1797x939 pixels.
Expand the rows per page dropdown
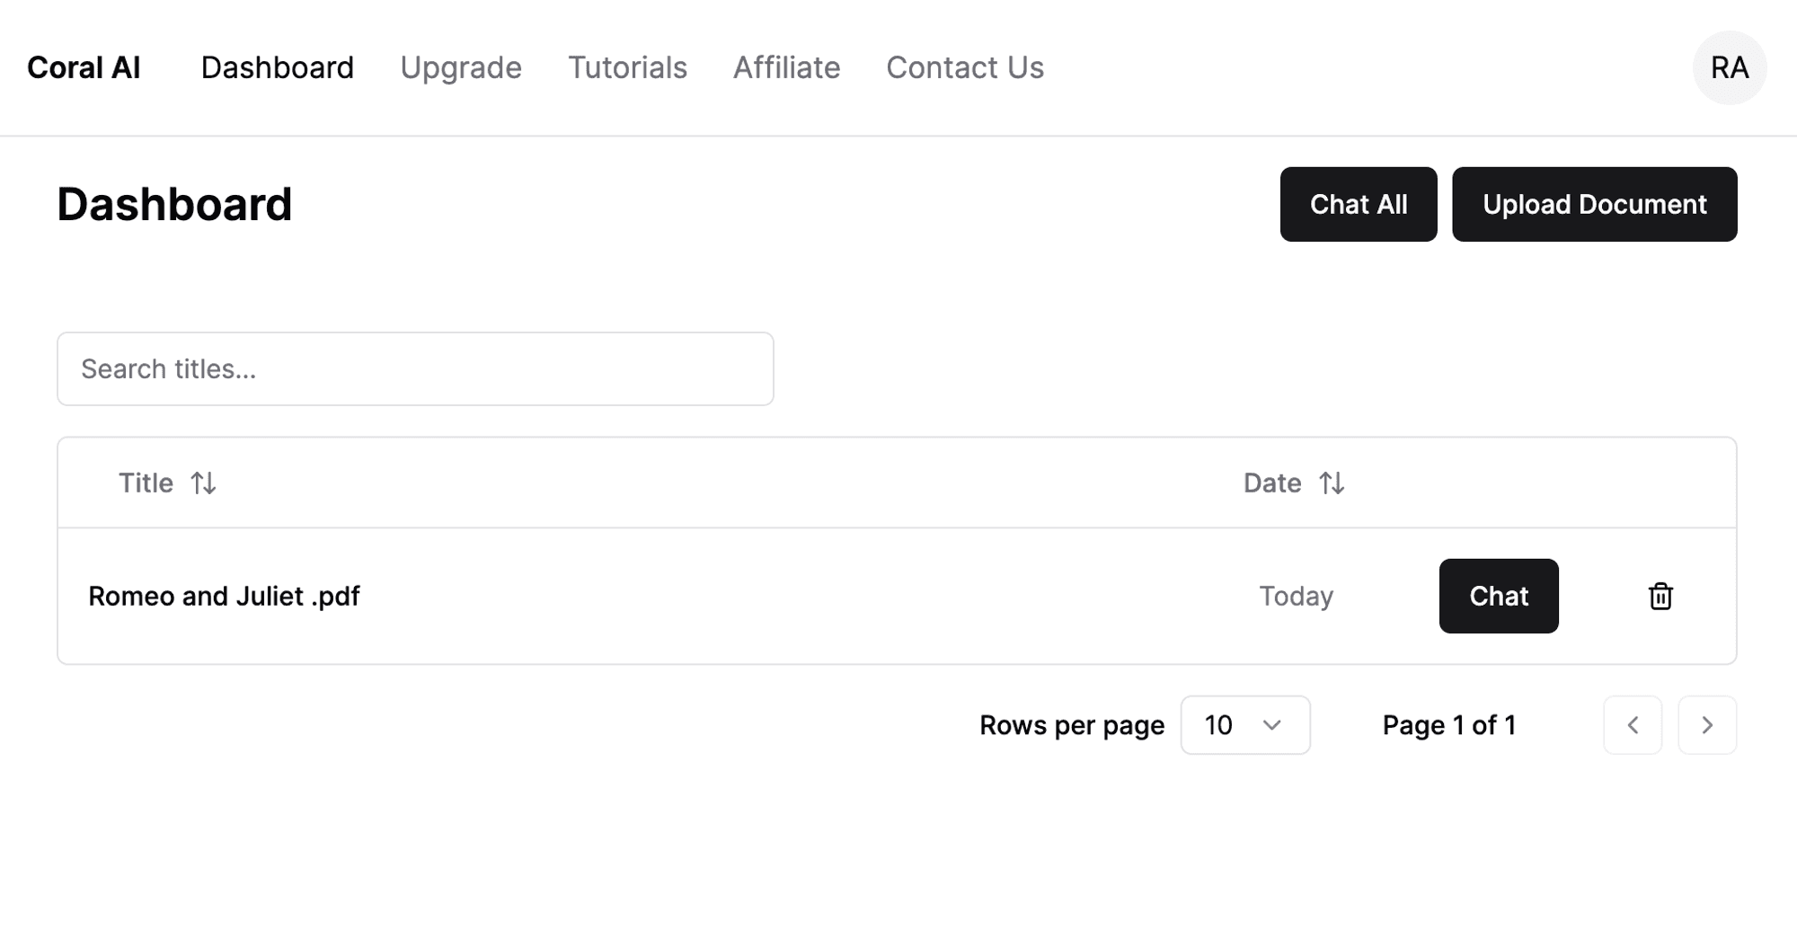pos(1244,725)
